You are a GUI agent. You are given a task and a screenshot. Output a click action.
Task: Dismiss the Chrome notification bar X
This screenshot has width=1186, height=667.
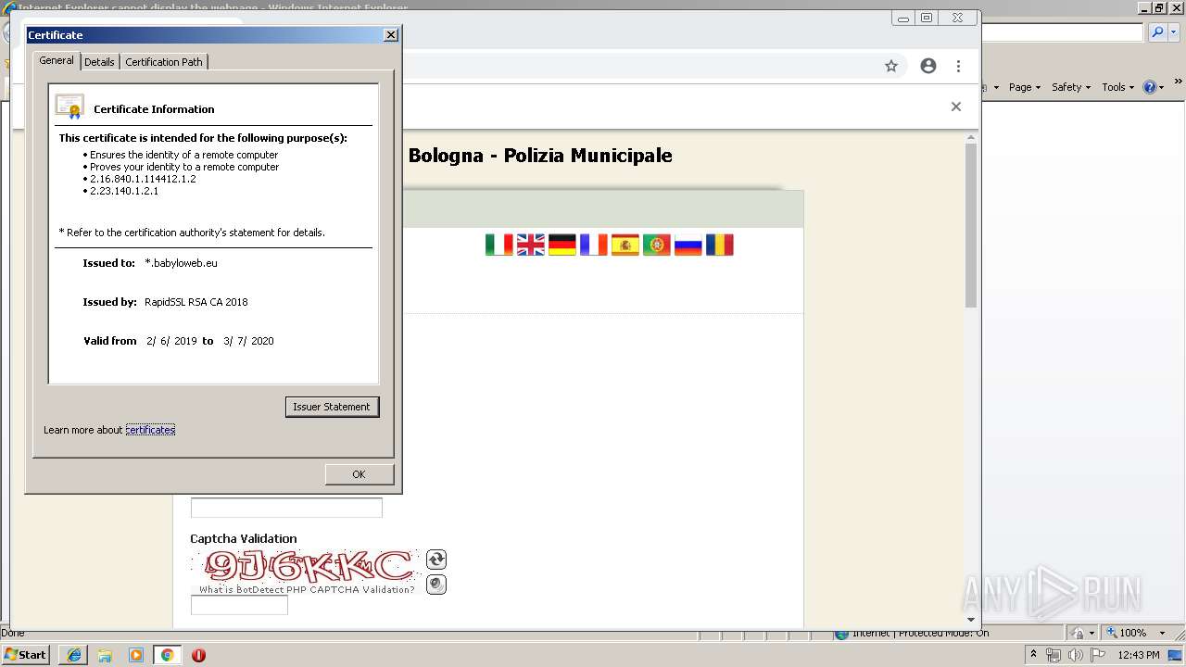point(955,107)
